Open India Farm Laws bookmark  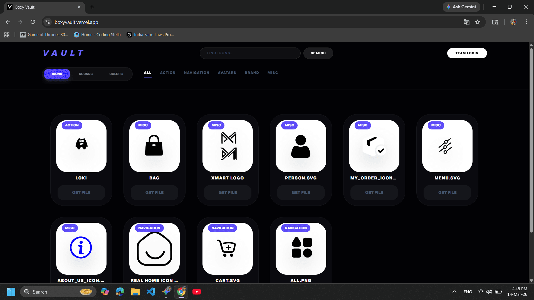[x=150, y=35]
